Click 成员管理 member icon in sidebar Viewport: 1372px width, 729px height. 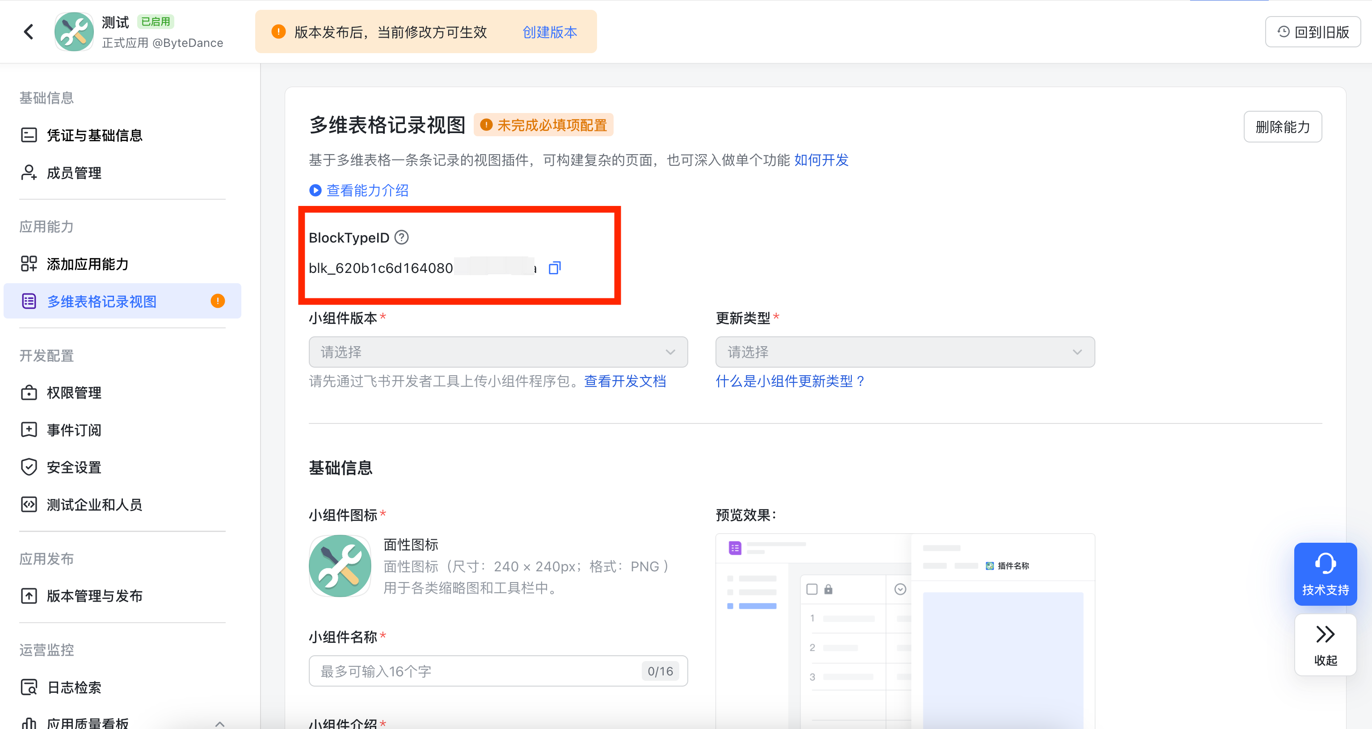[x=29, y=172]
